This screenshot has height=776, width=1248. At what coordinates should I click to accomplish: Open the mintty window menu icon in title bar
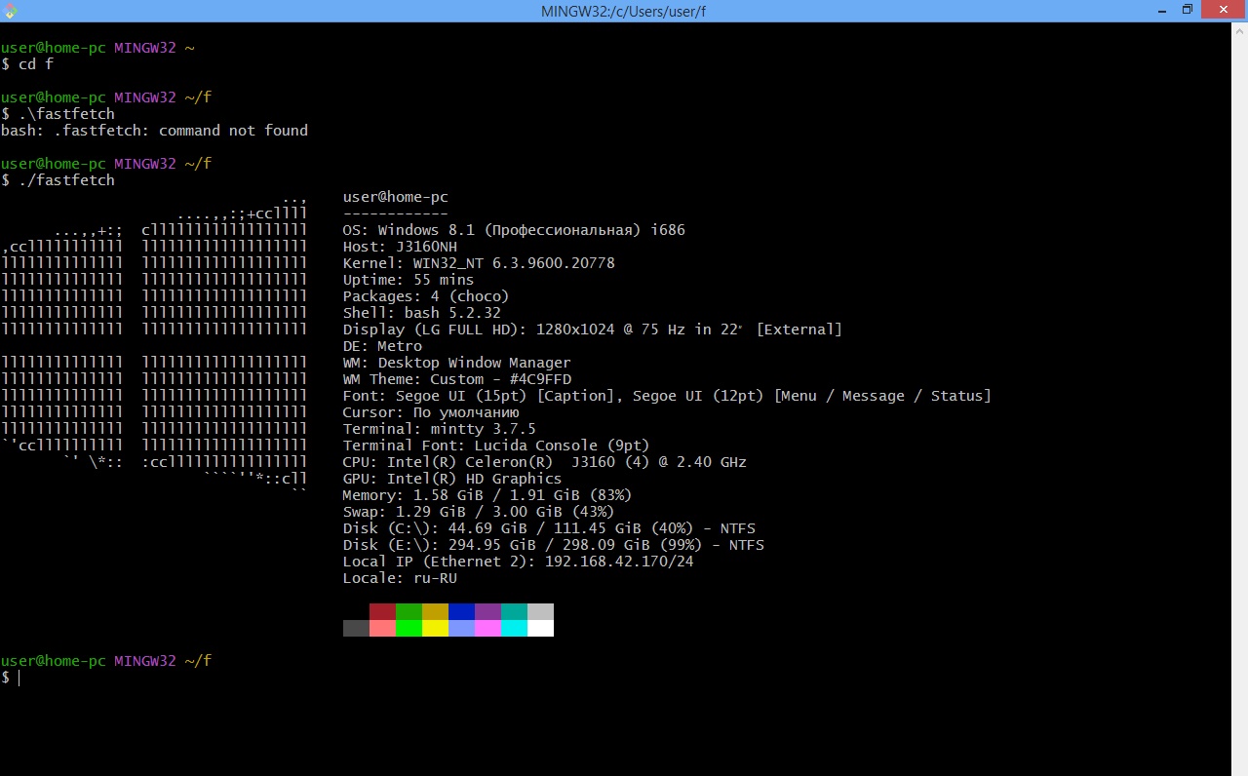(10, 10)
